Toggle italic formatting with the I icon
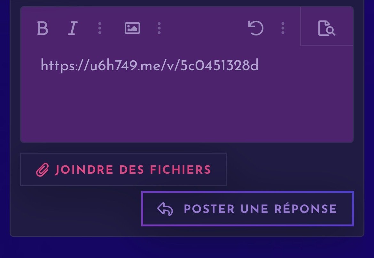The height and width of the screenshot is (258, 374). [x=73, y=28]
